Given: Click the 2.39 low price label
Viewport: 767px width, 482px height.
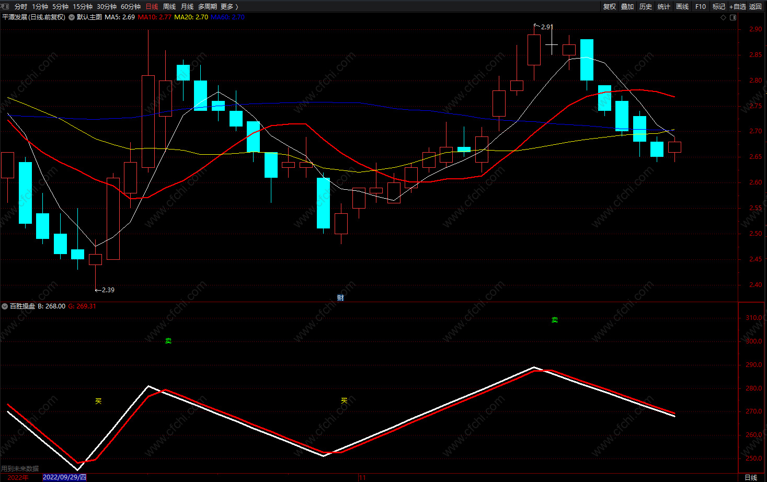Looking at the screenshot, I should (x=108, y=290).
